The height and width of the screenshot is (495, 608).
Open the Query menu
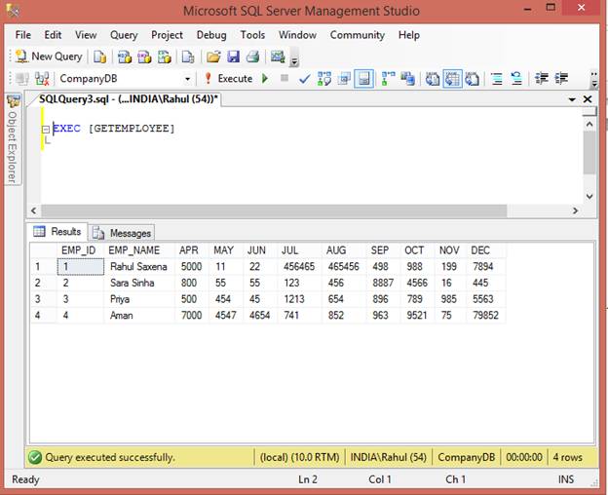124,35
